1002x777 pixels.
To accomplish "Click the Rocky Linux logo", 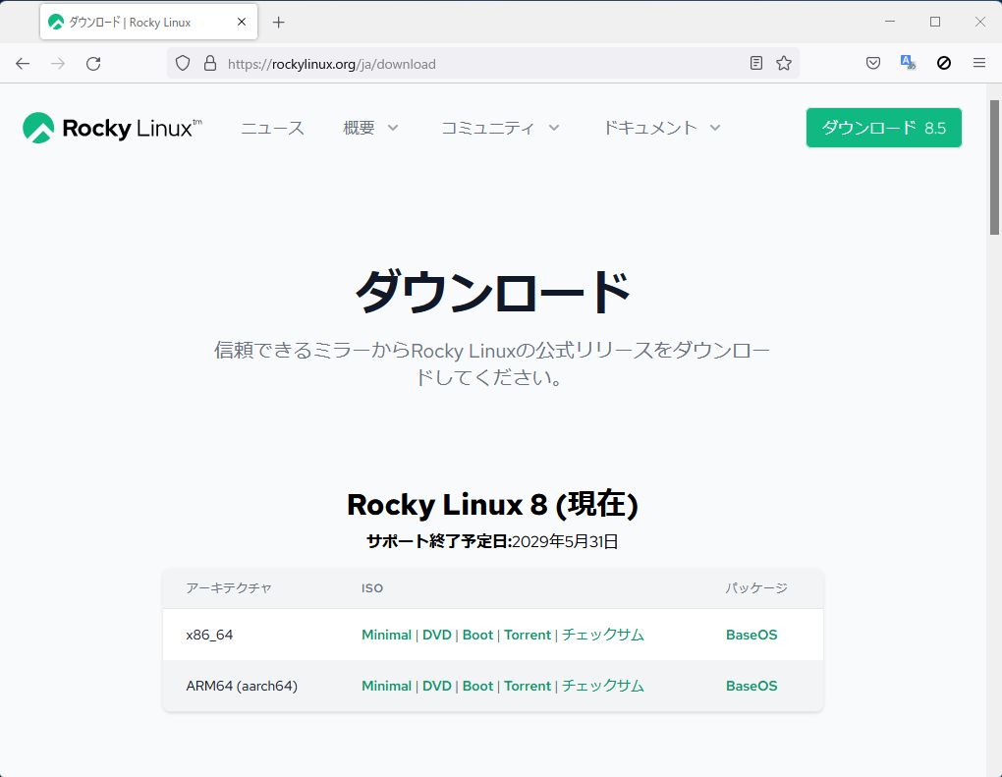I will [112, 128].
